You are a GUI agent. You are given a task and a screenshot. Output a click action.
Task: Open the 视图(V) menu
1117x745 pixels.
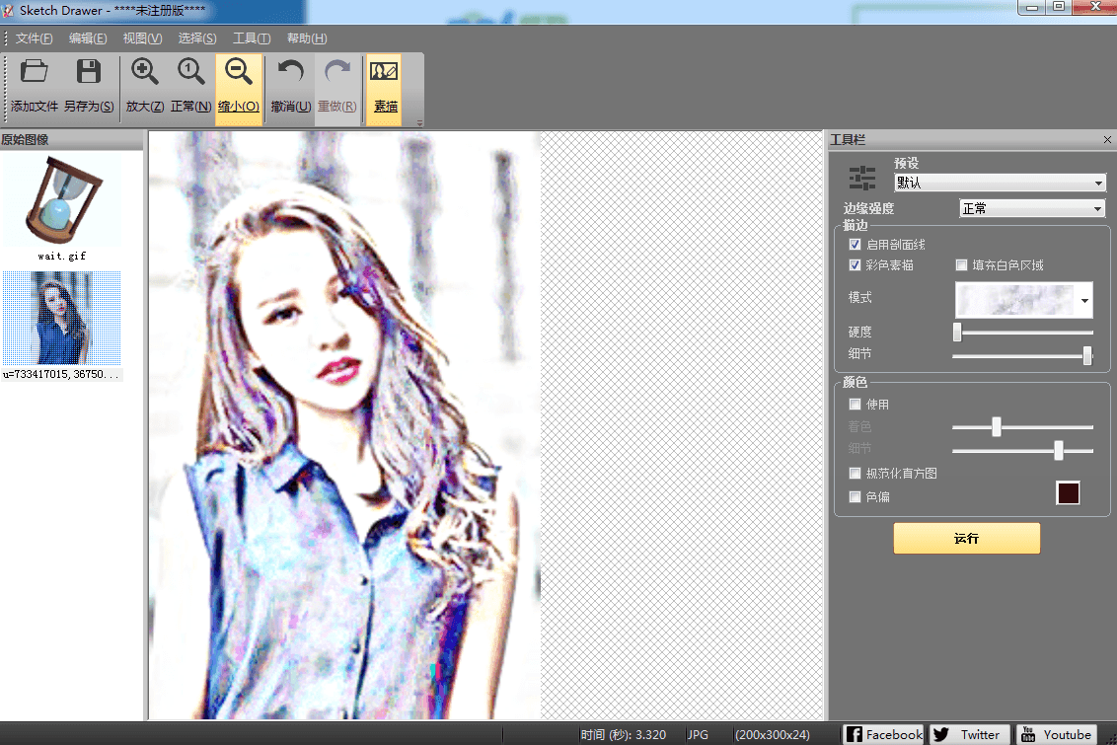142,38
